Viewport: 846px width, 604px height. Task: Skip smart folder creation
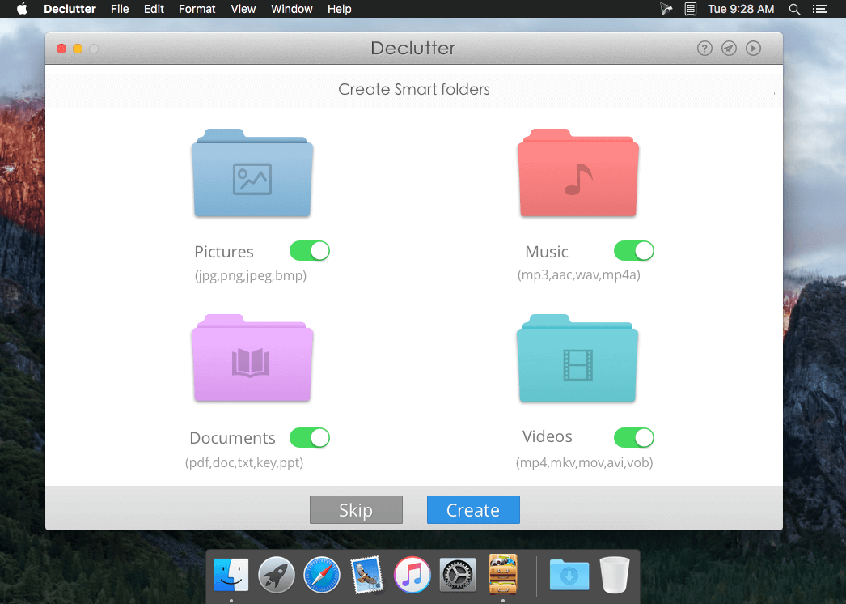tap(356, 509)
